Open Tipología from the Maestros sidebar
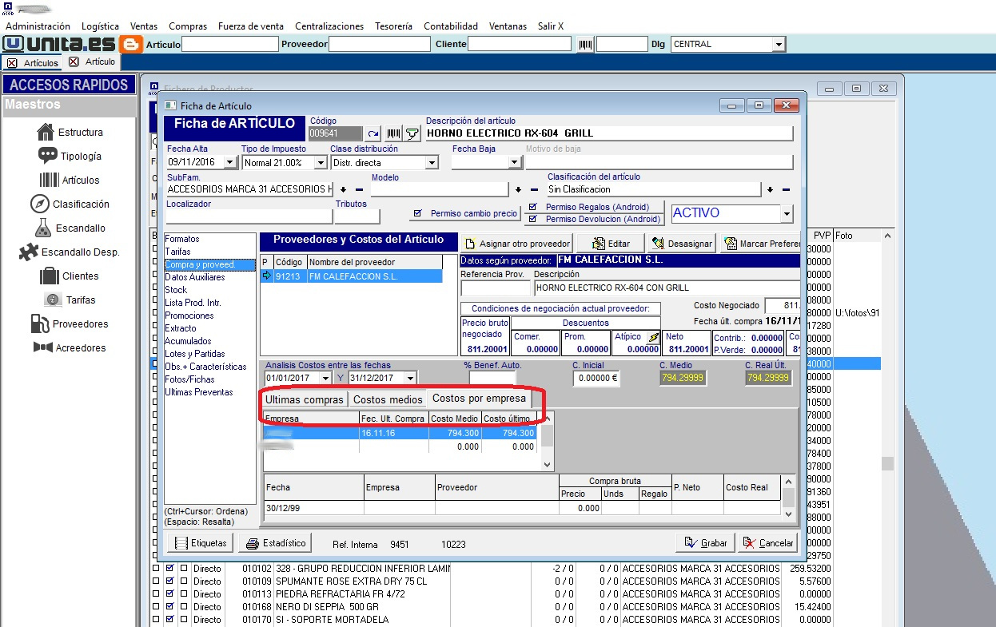The width and height of the screenshot is (996, 627). click(48, 156)
